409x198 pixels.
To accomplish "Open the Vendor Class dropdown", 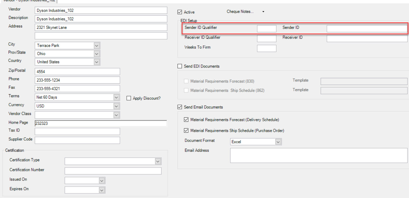I will [x=116, y=115].
